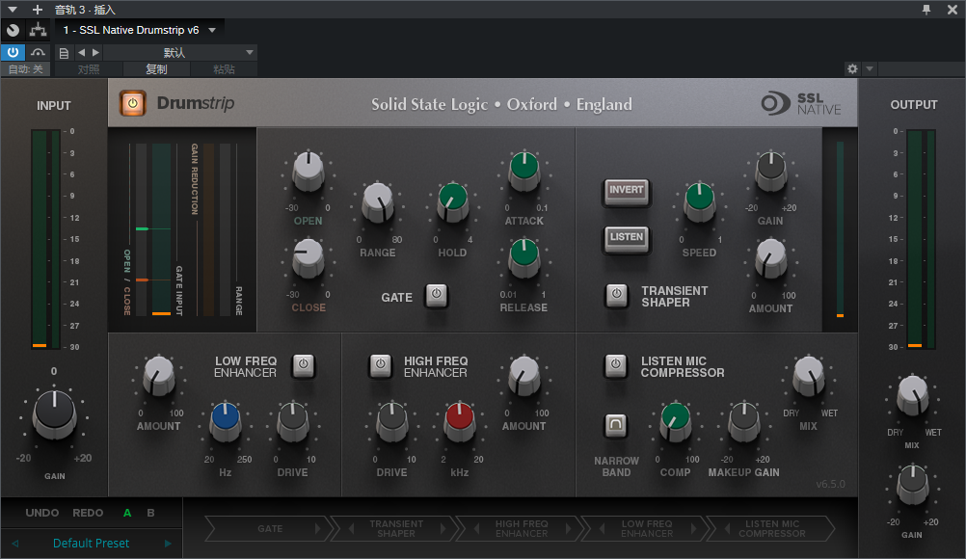Click the Undo button

[41, 513]
